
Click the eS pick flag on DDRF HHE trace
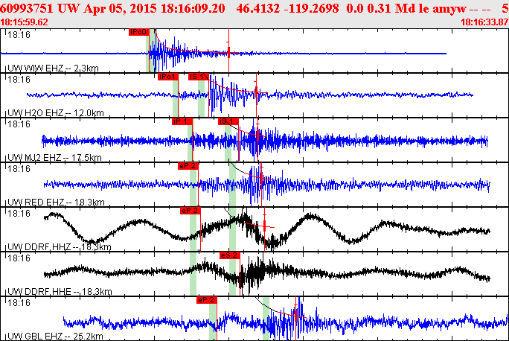pos(229,255)
